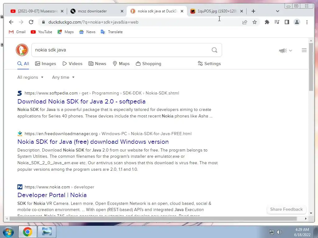Click the Softpedia favicon
Viewport: 318px width, 238px height.
[20, 93]
